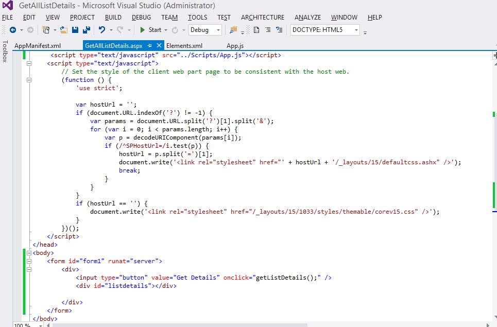This screenshot has width=497, height=327.
Task: Open the Navigate Backward history dropdown
Action: click(x=22, y=30)
